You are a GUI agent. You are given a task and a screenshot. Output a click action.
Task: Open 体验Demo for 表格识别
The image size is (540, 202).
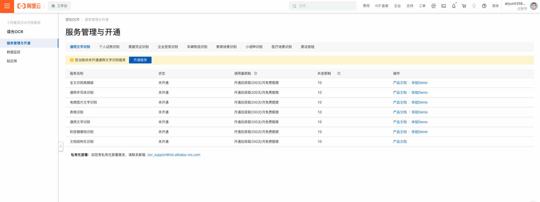(419, 112)
